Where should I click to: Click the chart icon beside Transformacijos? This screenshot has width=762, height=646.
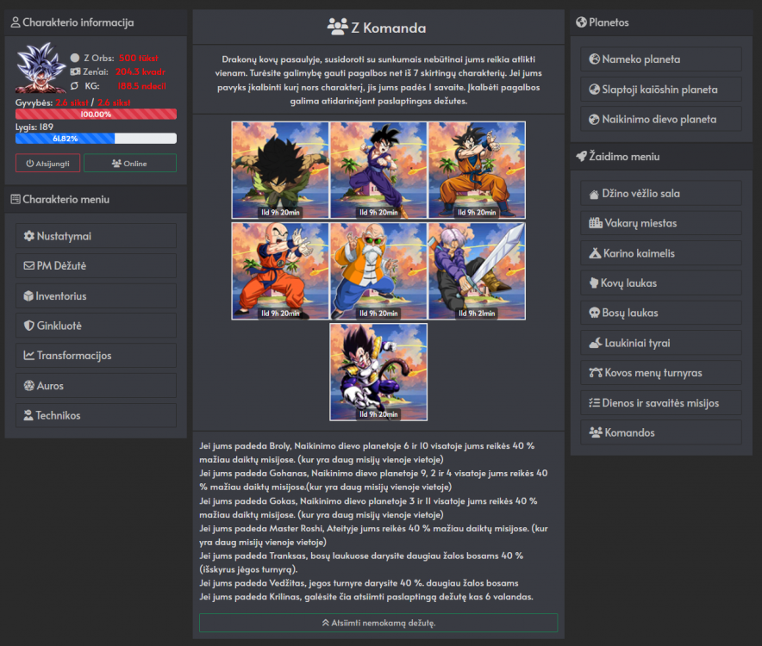[29, 356]
